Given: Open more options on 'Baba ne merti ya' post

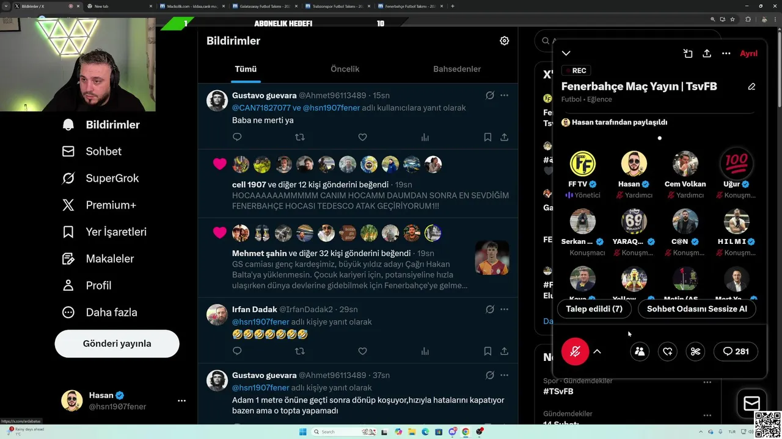Looking at the screenshot, I should 504,95.
